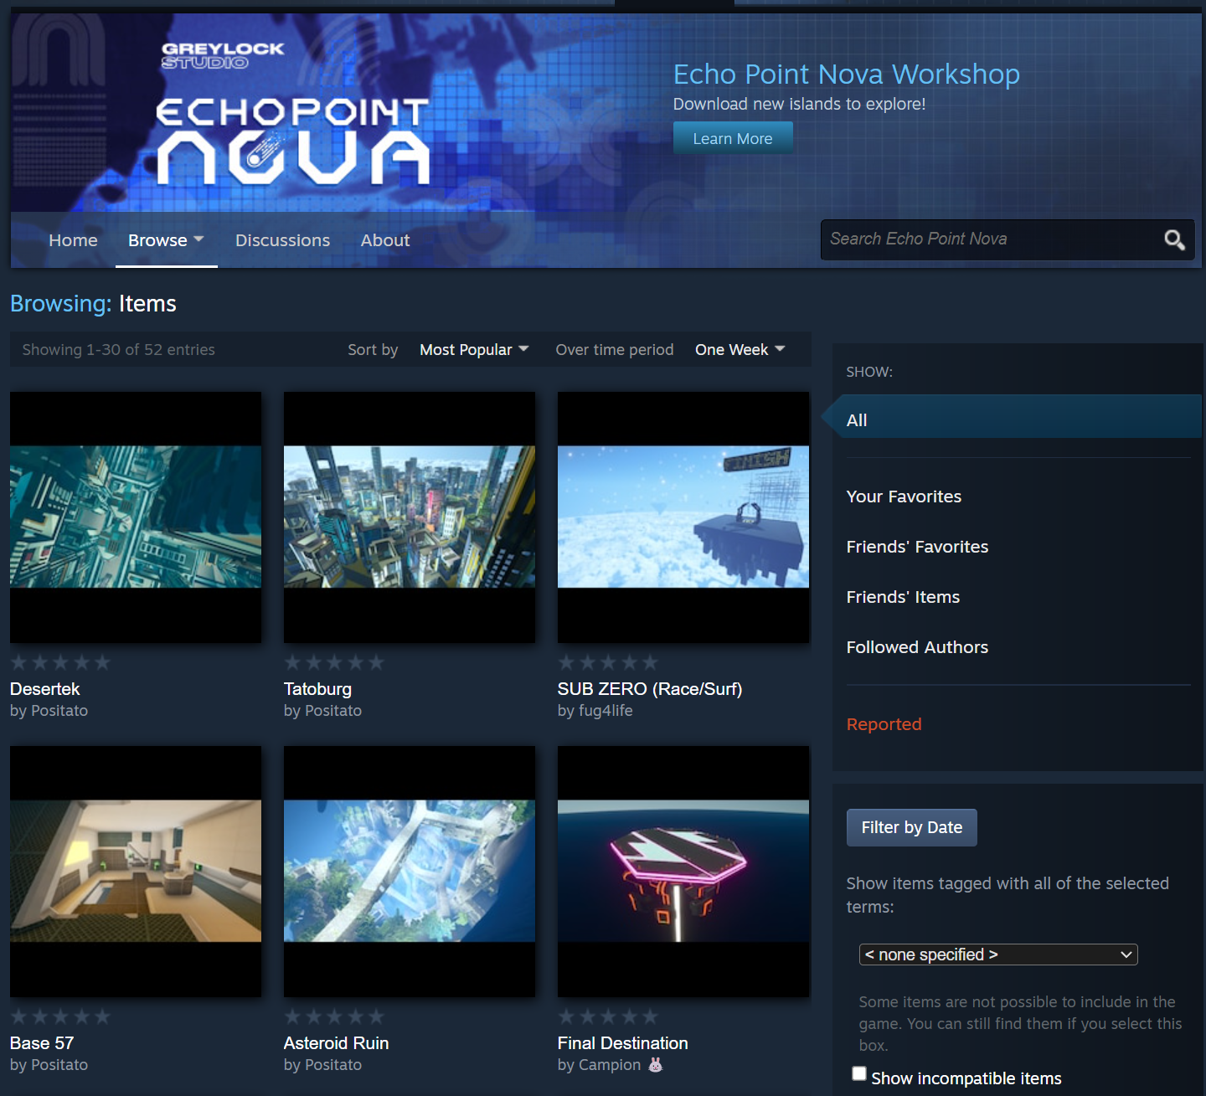Show Your Favorites items
This screenshot has width=1206, height=1096.
[x=904, y=497]
